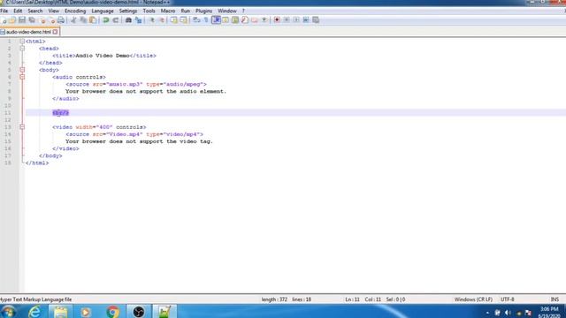
Task: Collapse the audio fold marker on line 6
Action: point(22,77)
